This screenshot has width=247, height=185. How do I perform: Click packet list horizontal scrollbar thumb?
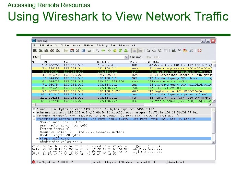tap(90, 104)
